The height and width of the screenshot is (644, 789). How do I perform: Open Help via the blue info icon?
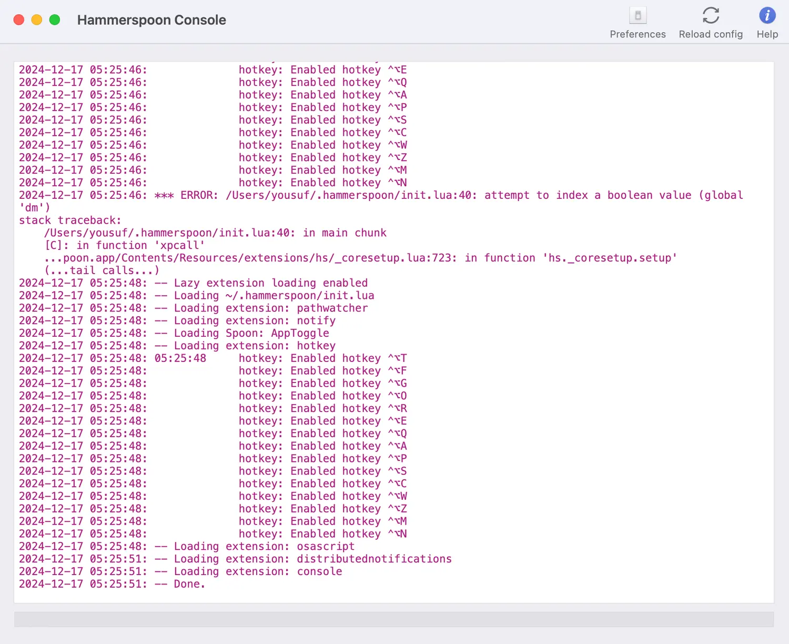[767, 16]
